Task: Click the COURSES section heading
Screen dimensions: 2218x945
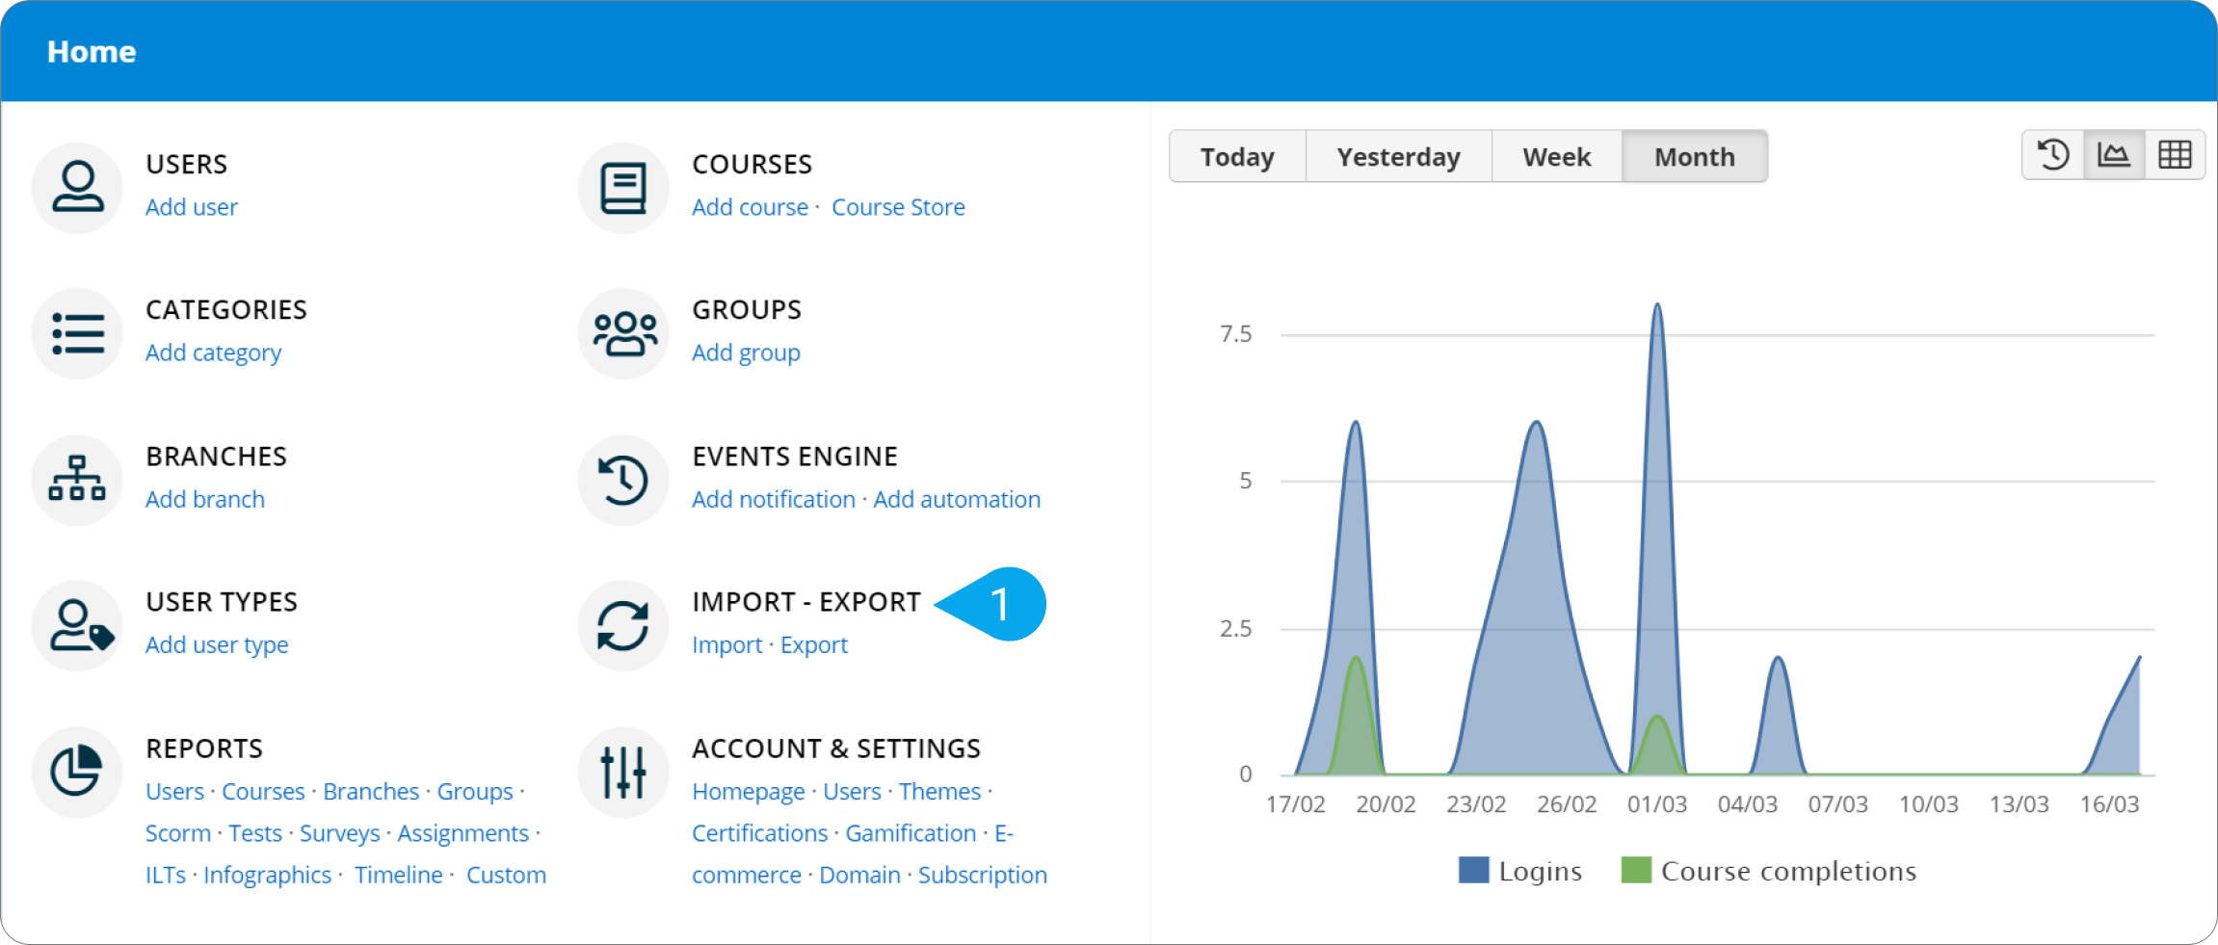Action: pyautogui.click(x=753, y=165)
